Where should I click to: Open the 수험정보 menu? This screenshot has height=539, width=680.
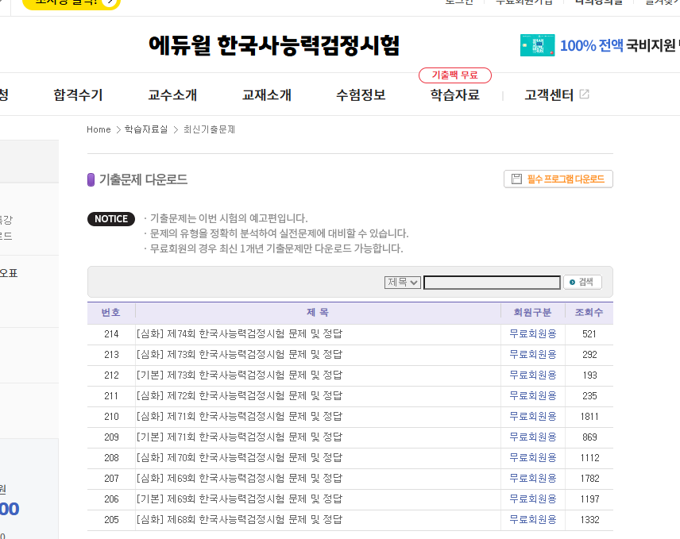[361, 95]
